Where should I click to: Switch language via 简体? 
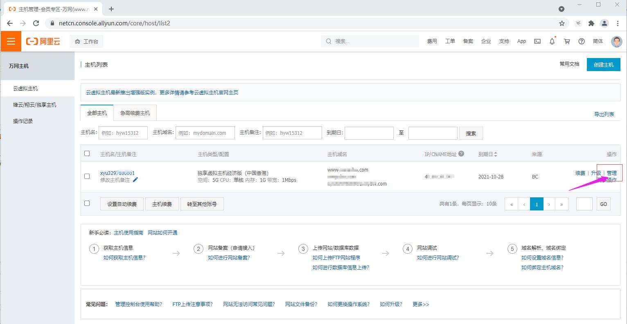[x=598, y=41]
